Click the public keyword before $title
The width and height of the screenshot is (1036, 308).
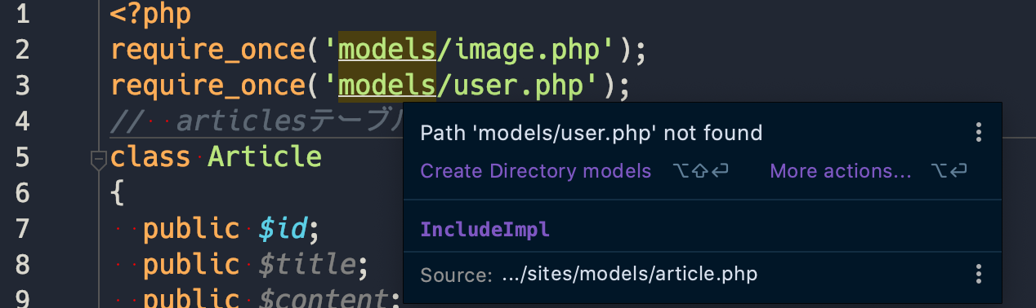(x=191, y=265)
